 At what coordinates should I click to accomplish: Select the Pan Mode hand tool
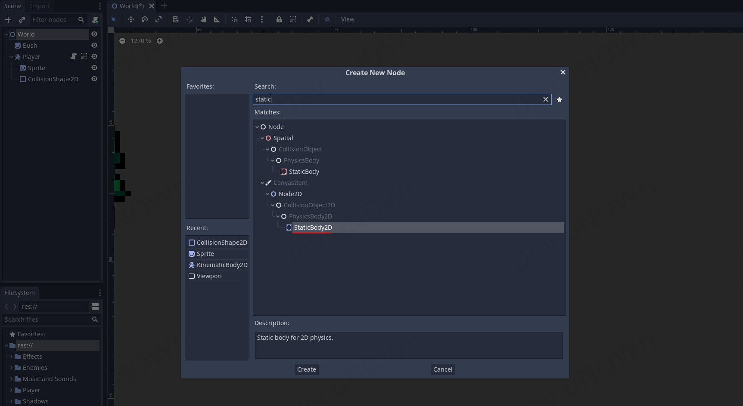click(203, 19)
